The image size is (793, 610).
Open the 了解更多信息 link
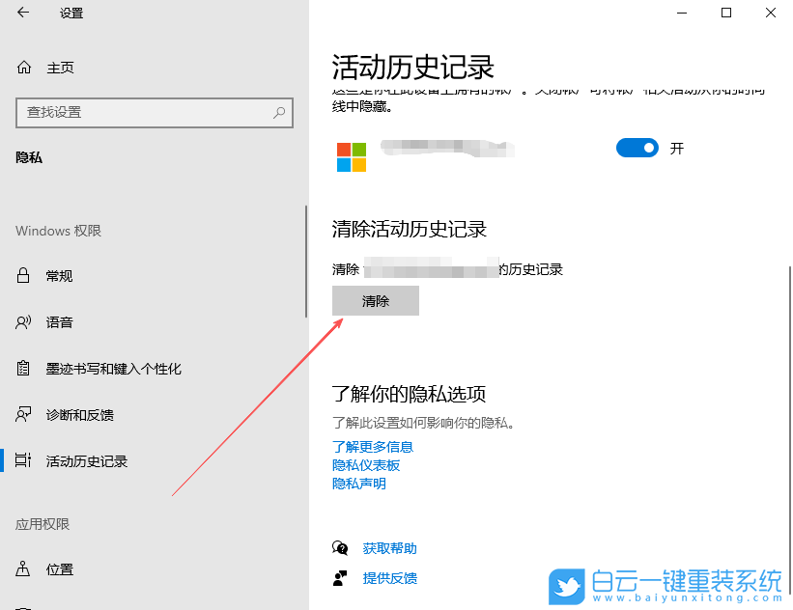click(373, 446)
